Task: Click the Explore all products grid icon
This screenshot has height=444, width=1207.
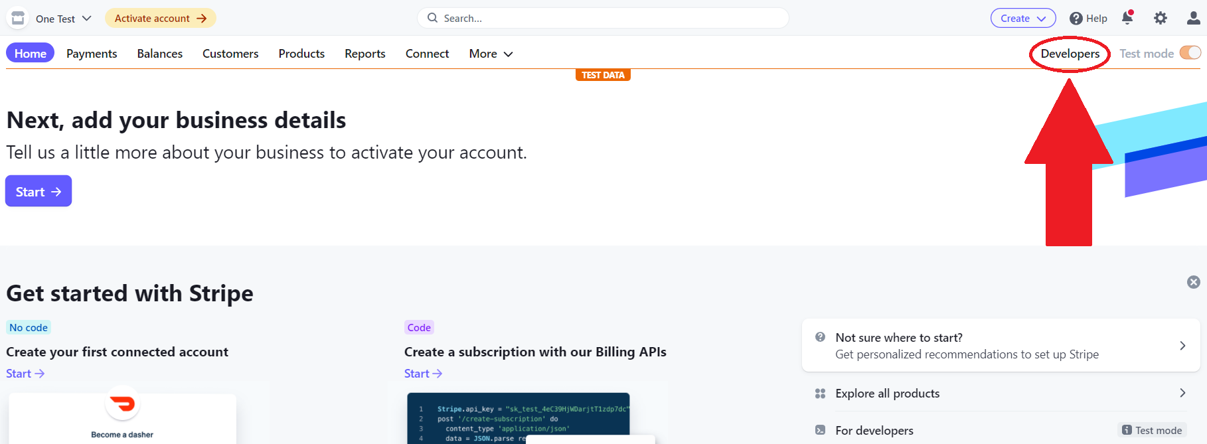Action: [x=821, y=394]
